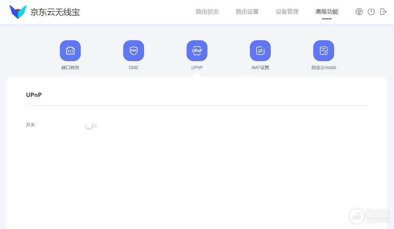Image resolution: width=394 pixels, height=229 pixels.
Task: Click the logout icon in header
Action: click(x=383, y=12)
